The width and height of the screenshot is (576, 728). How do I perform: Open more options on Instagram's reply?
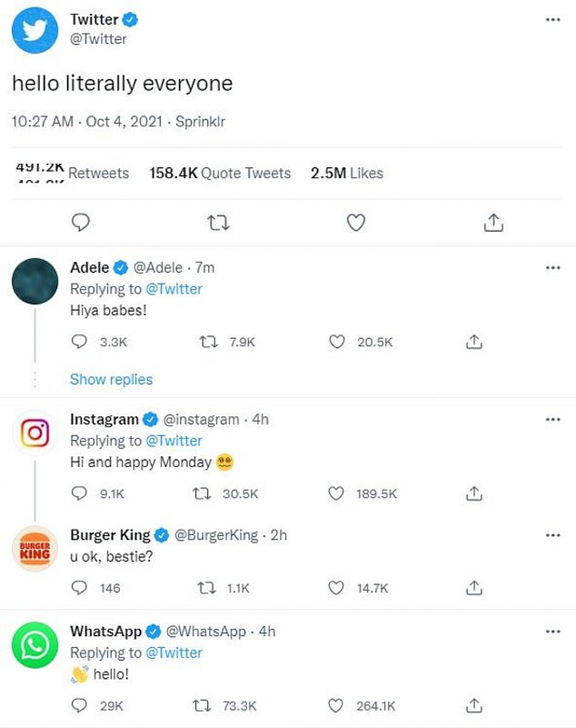[552, 419]
